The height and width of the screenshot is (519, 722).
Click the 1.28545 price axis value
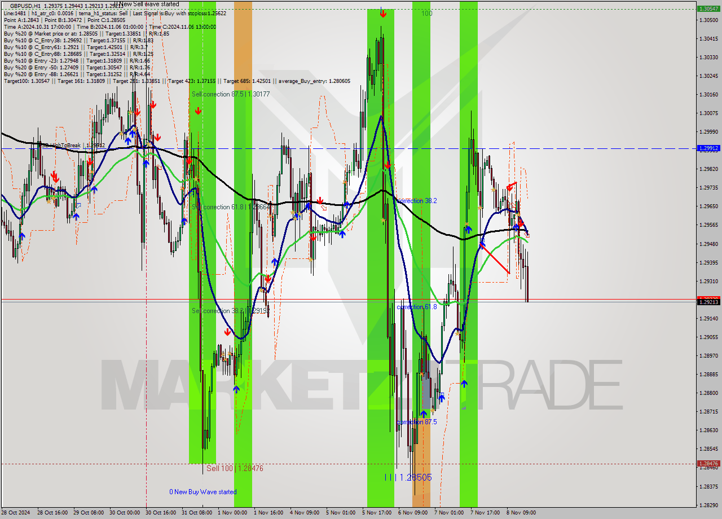point(708,448)
